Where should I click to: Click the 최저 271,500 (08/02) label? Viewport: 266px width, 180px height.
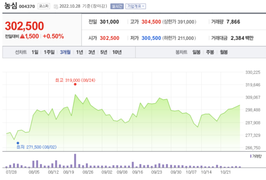37,147
